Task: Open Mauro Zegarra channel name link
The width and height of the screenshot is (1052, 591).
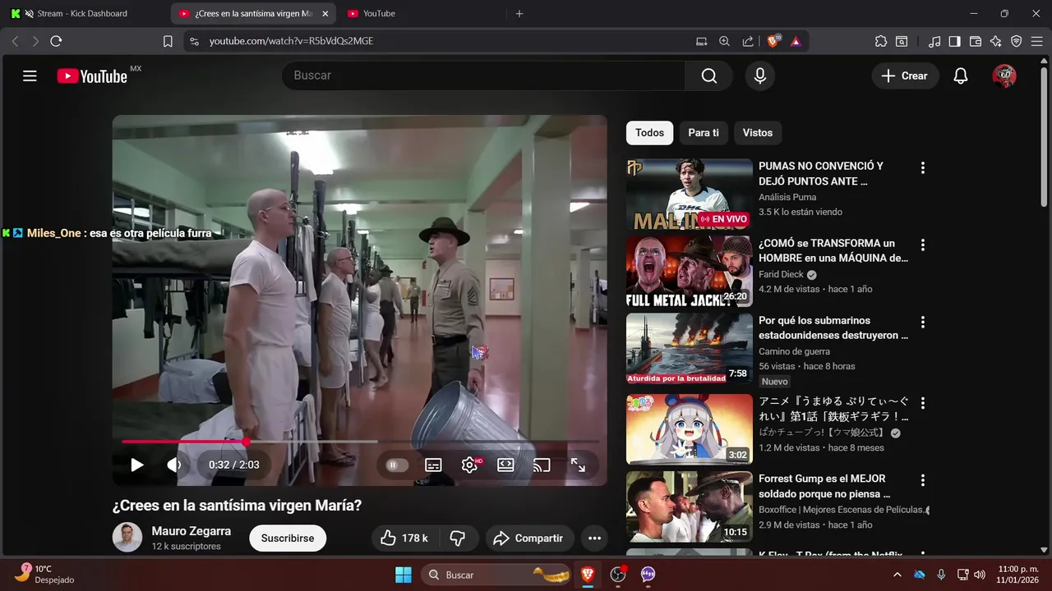Action: (x=191, y=531)
